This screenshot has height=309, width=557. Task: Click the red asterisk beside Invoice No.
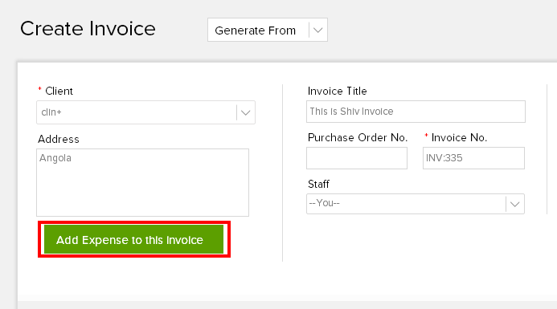(426, 135)
